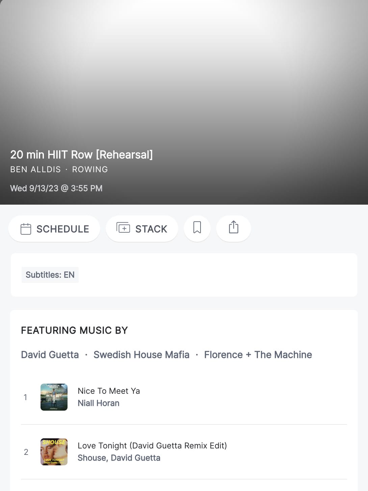Select Love Tonight (David Guetta Remix Edit) title
This screenshot has height=491, width=368.
point(152,445)
